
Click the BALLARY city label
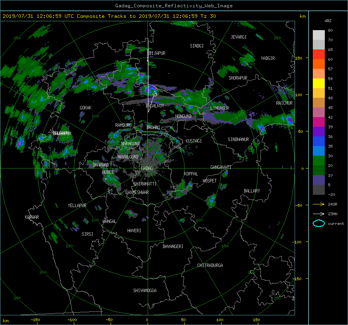coord(252,191)
